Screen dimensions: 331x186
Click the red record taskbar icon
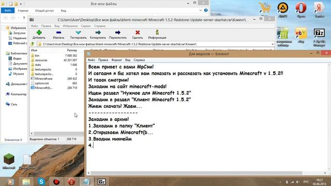(56, 181)
